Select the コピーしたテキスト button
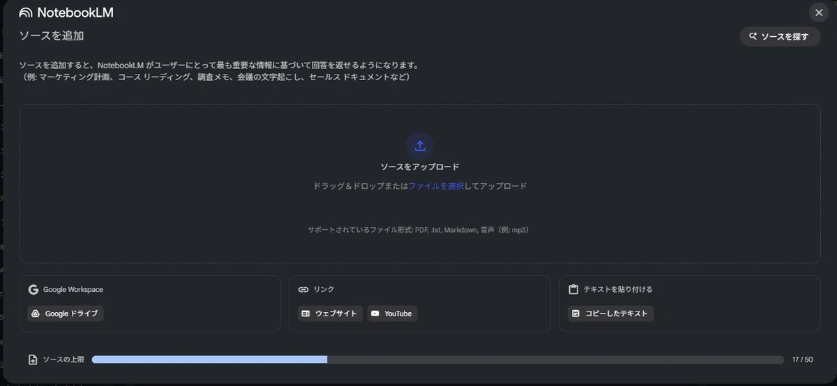This screenshot has height=386, width=837. 610,314
